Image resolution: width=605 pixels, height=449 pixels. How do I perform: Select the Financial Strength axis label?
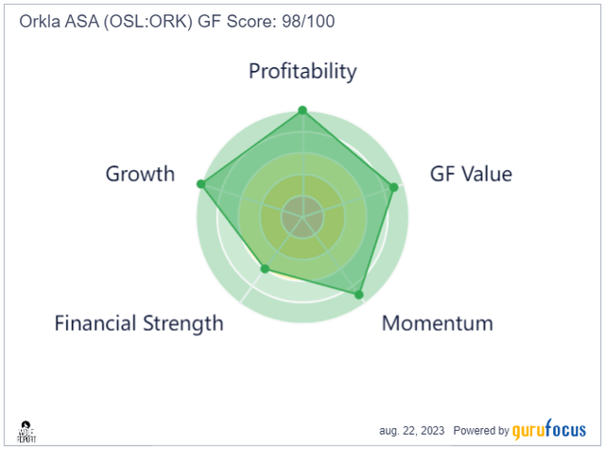click(139, 323)
